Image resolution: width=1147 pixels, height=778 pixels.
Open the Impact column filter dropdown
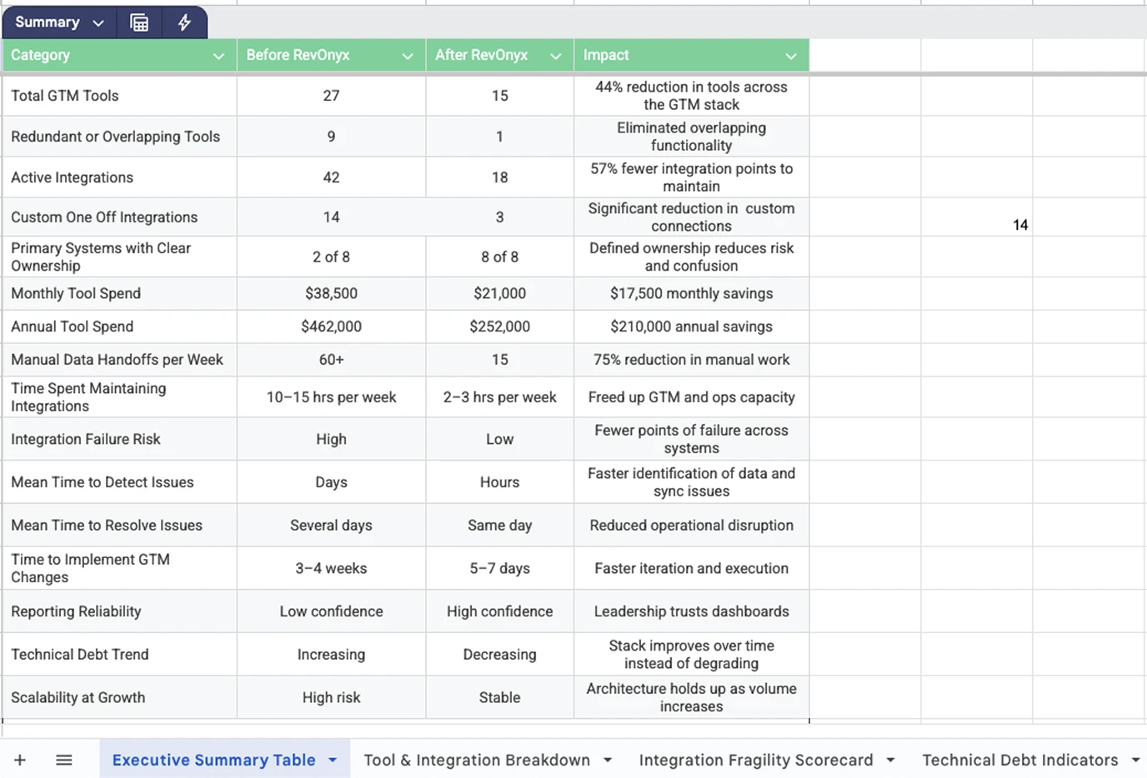click(790, 55)
